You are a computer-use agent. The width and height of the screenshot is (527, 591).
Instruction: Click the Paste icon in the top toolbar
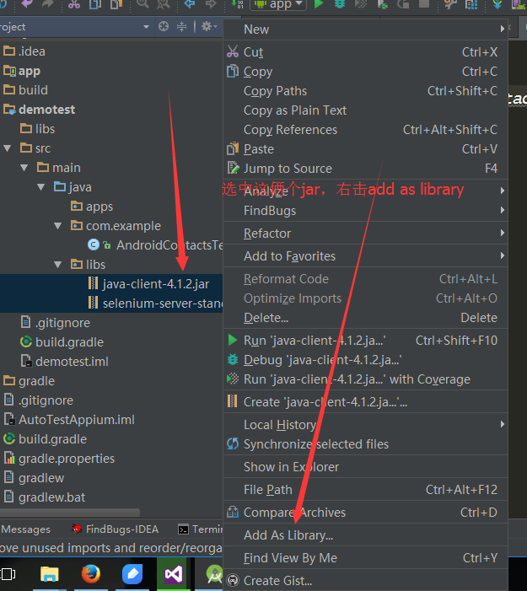pyautogui.click(x=116, y=3)
